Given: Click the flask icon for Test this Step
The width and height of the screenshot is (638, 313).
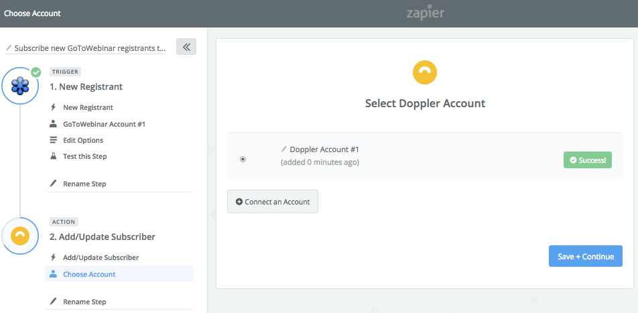Looking at the screenshot, I should click(x=54, y=156).
